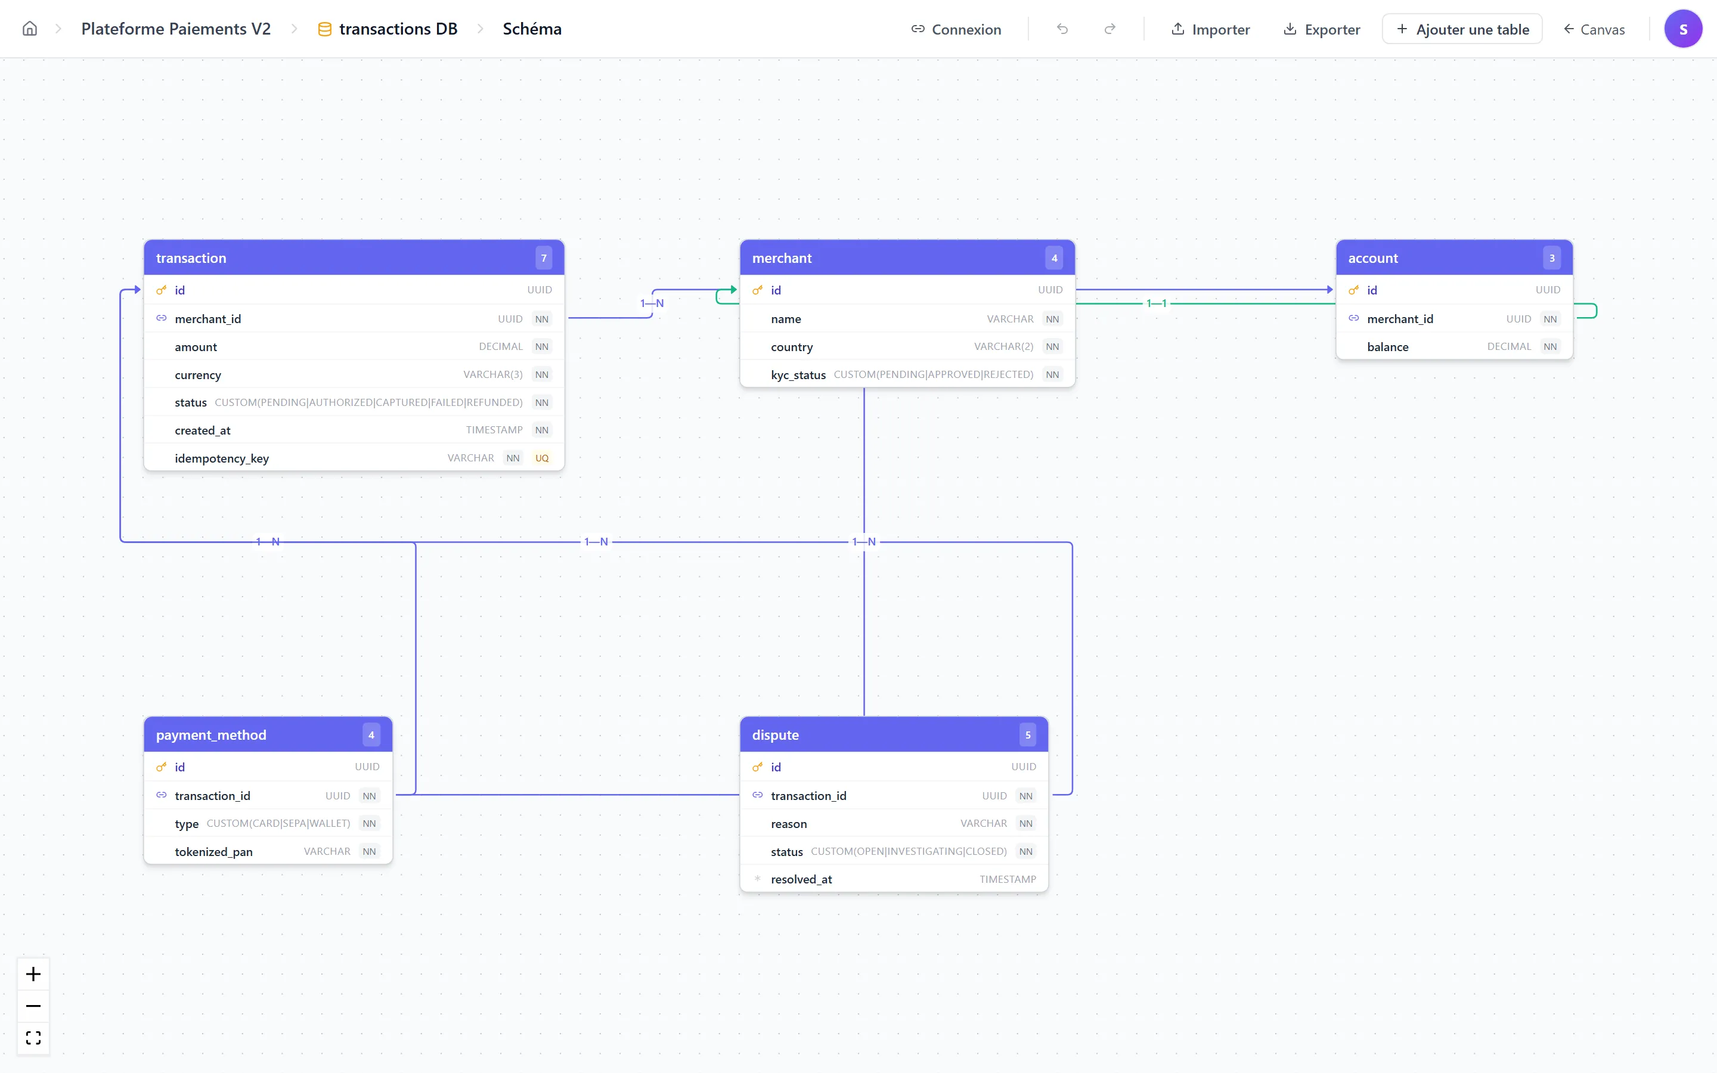1717x1073 pixels.
Task: Select the amount column in transaction
Action: pos(354,346)
